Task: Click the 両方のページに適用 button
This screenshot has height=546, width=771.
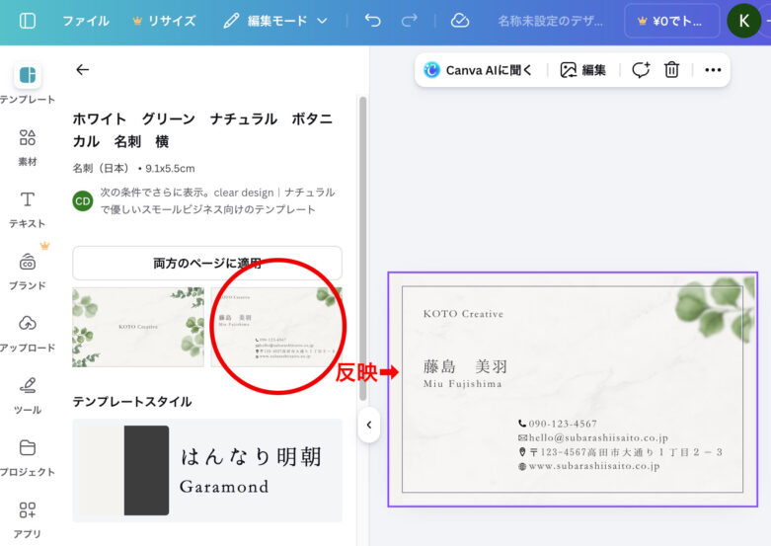Action: (x=207, y=264)
